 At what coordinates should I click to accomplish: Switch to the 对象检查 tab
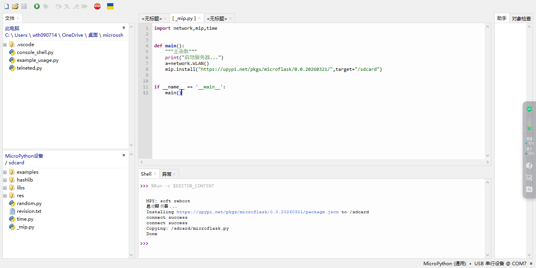point(521,18)
